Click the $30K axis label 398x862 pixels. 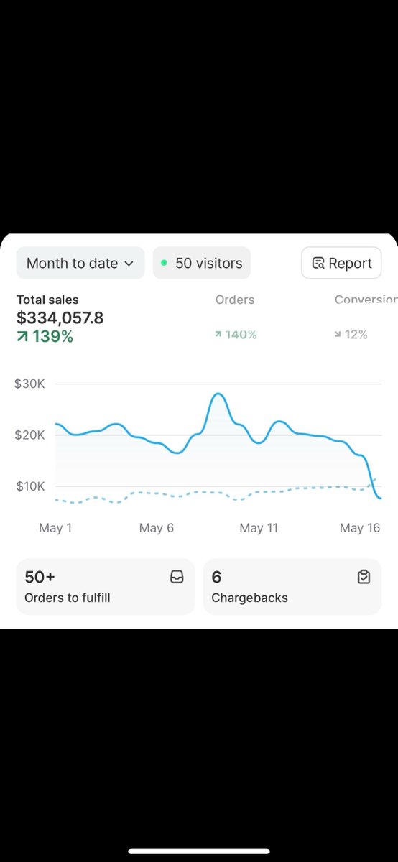[x=29, y=384]
